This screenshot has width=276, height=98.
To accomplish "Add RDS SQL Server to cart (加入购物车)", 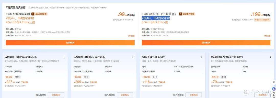I will (x=109, y=95).
